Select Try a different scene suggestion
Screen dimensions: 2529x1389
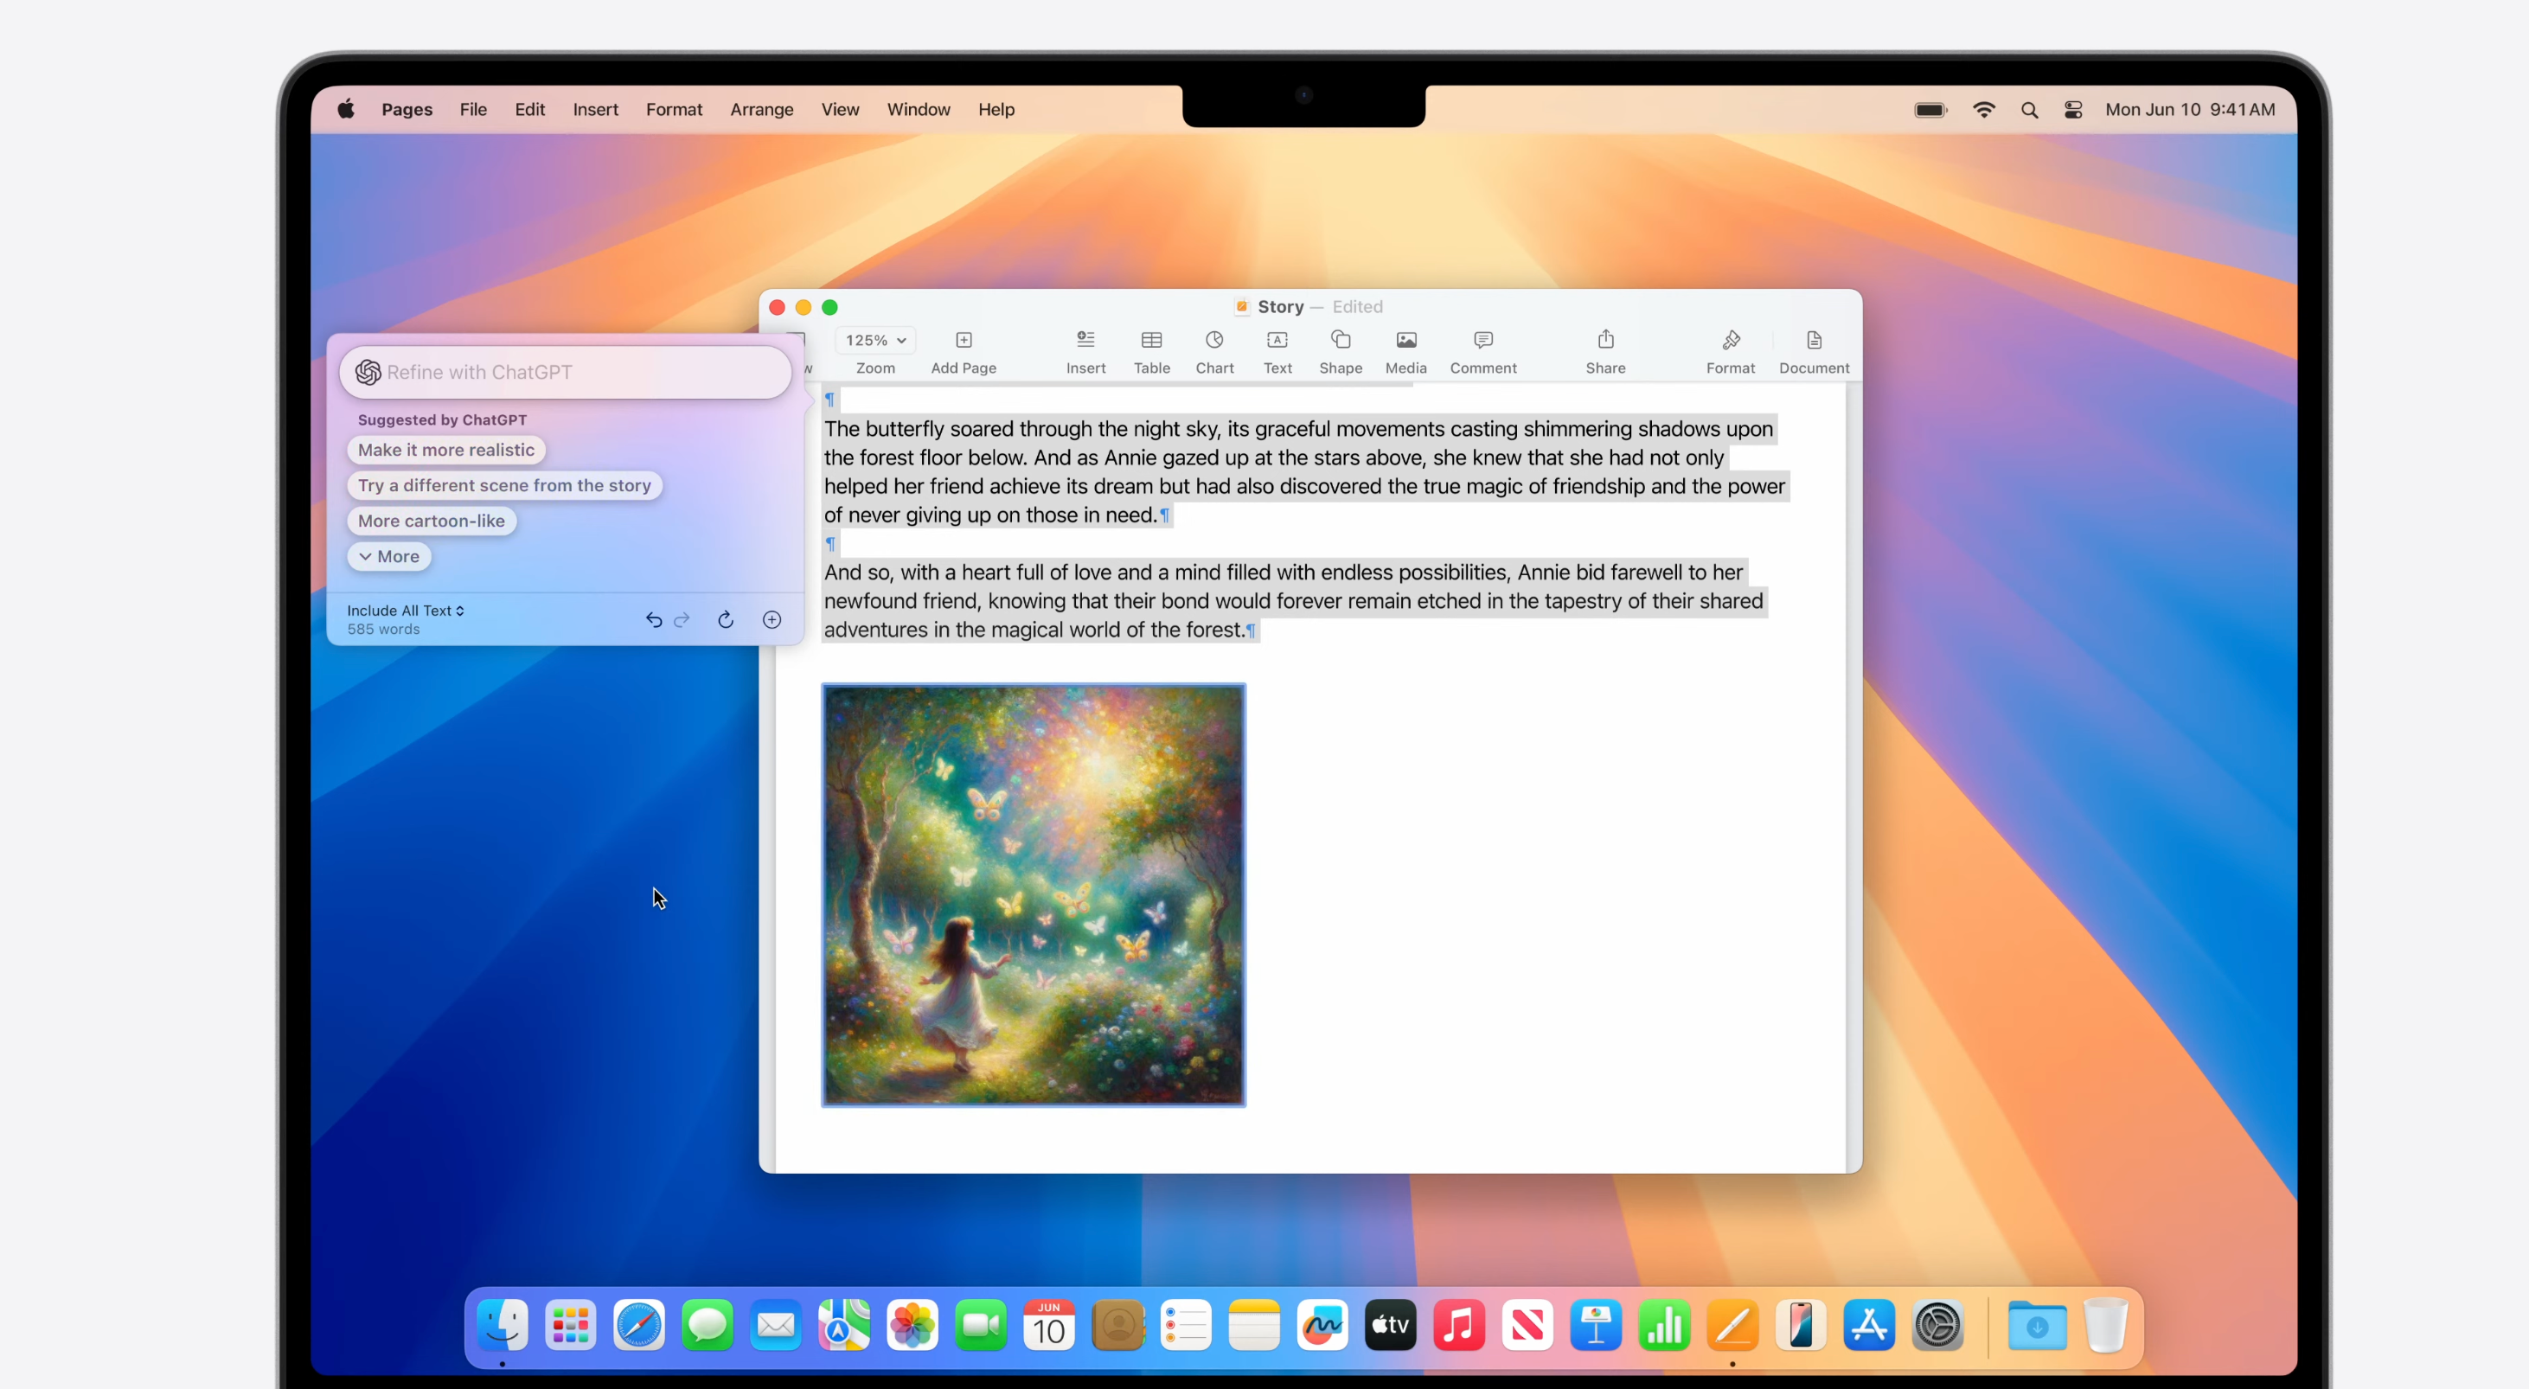point(503,485)
